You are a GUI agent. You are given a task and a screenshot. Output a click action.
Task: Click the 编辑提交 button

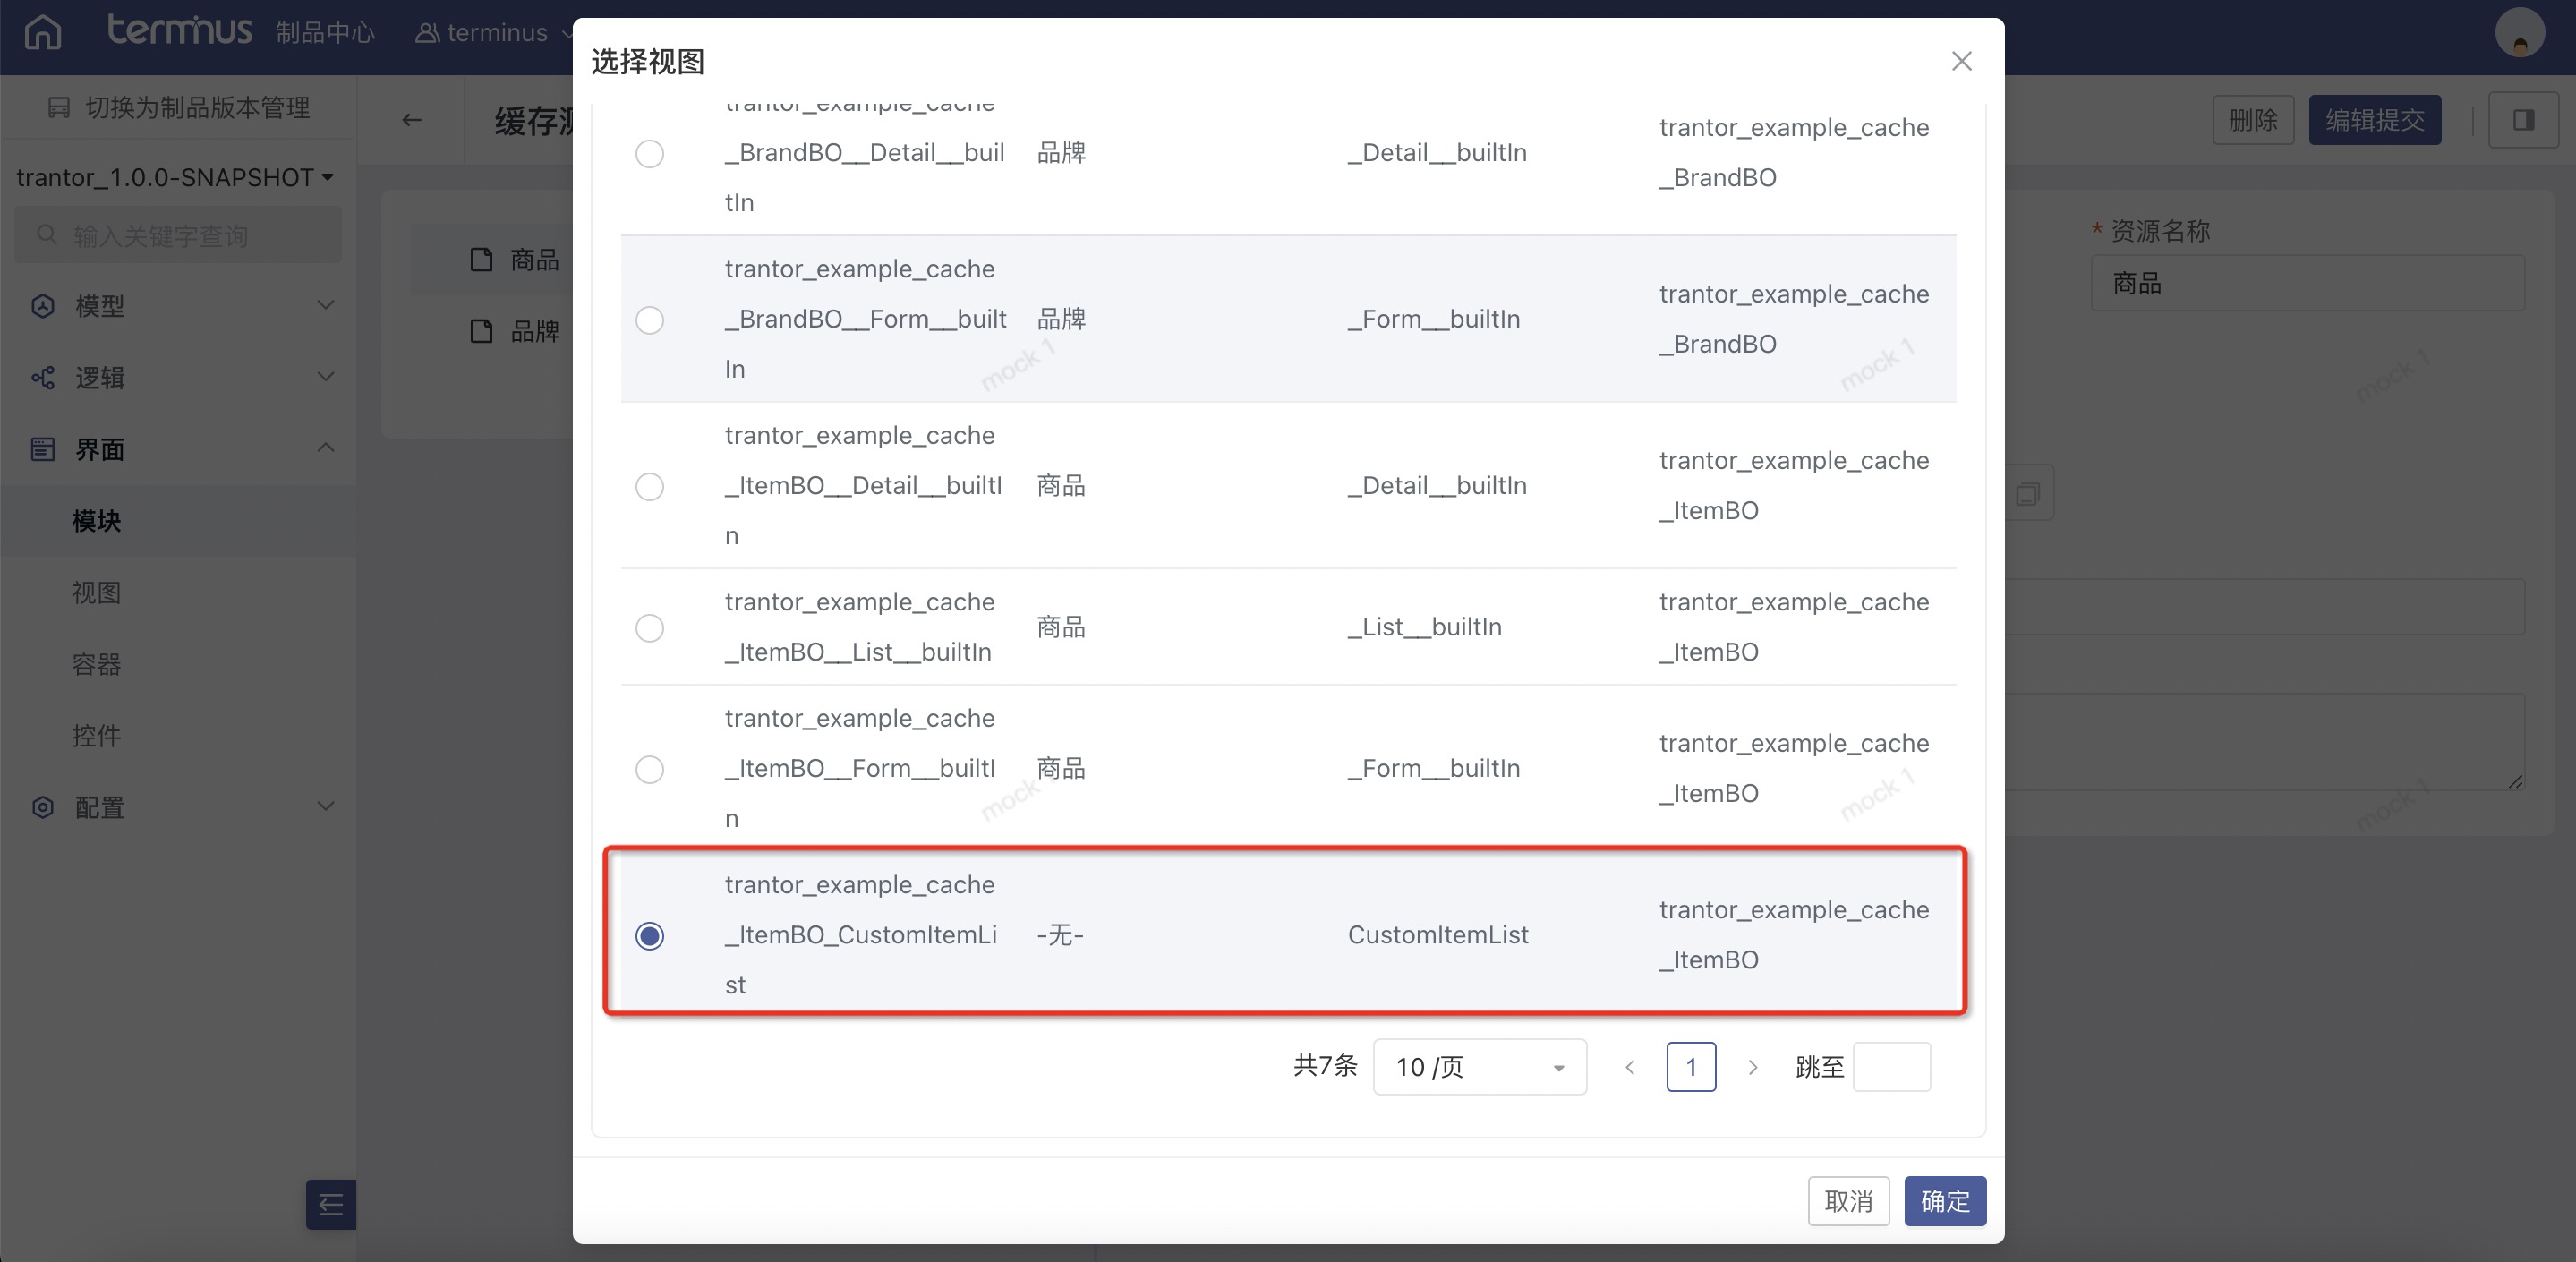tap(2374, 120)
